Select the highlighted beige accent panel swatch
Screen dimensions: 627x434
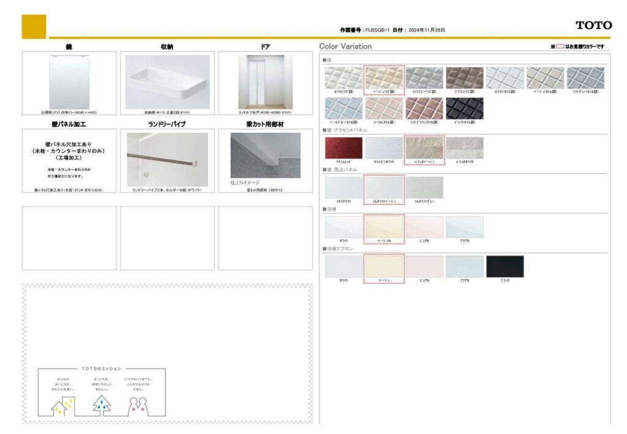424,148
